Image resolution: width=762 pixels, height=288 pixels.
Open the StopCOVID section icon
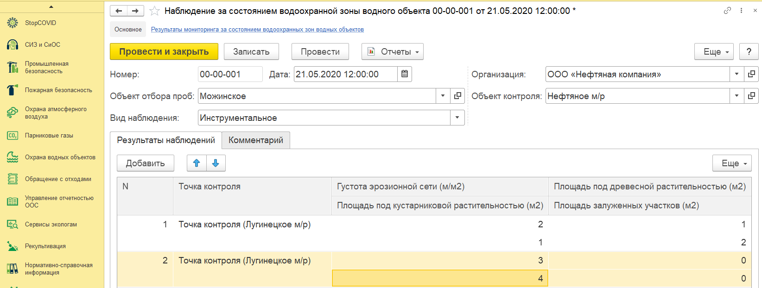[x=13, y=23]
